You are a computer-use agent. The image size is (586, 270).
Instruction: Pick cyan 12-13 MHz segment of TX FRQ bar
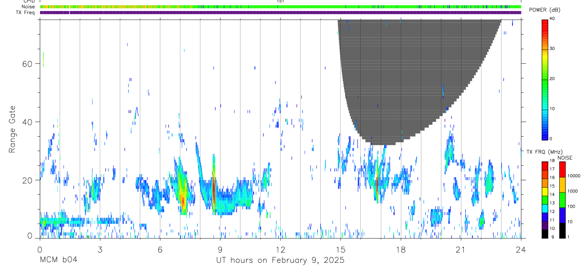click(x=544, y=208)
